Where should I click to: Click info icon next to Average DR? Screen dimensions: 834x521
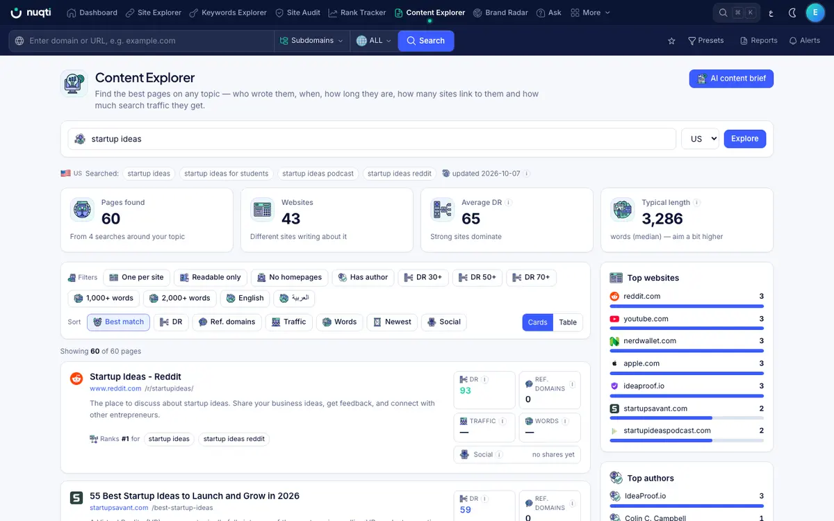coord(509,203)
